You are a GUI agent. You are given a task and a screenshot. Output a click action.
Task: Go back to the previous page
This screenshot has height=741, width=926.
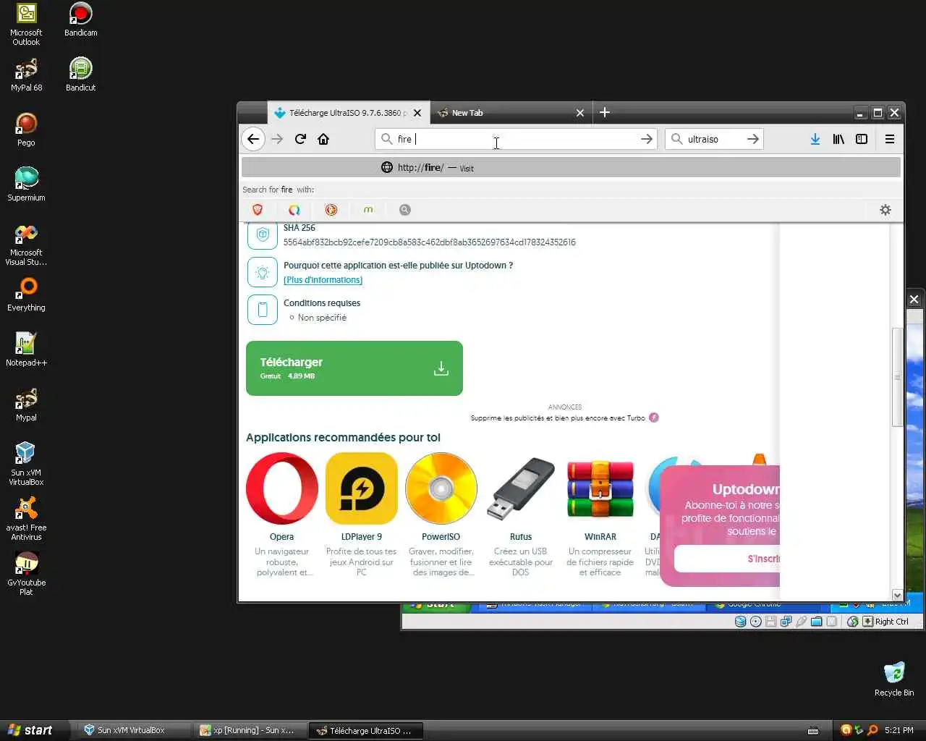point(253,139)
